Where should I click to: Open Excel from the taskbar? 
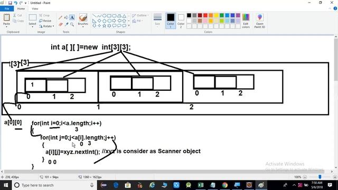[x=201, y=185]
